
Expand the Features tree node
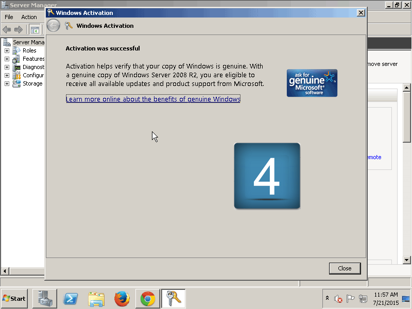[x=7, y=59]
